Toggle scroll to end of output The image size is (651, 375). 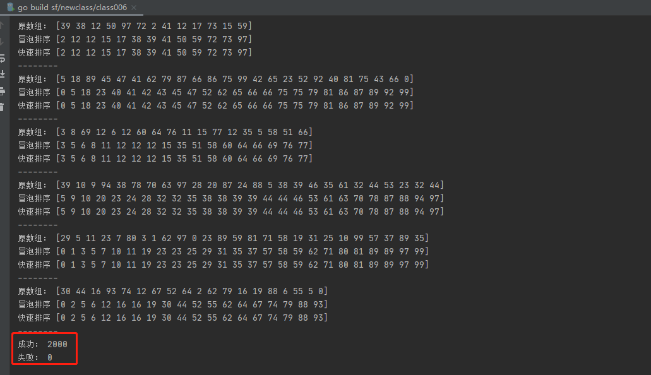coord(2,74)
